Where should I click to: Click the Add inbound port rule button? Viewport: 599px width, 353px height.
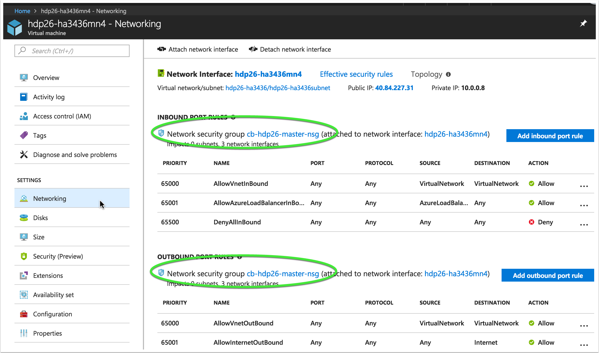pos(550,136)
